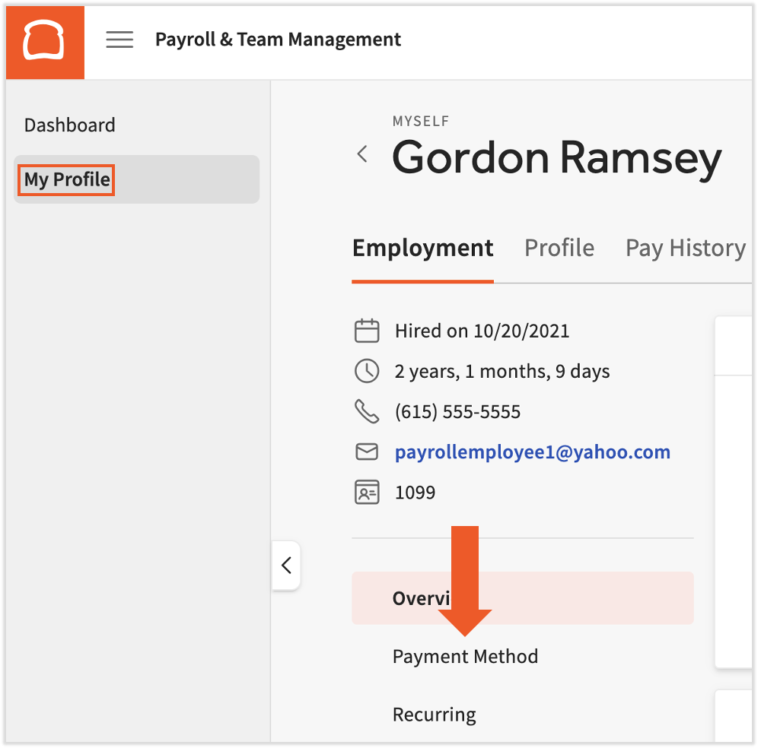Click the phone icon next to the number
The height and width of the screenshot is (748, 761).
[367, 411]
